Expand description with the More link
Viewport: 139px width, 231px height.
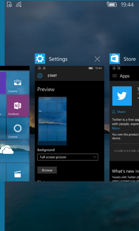116,128
